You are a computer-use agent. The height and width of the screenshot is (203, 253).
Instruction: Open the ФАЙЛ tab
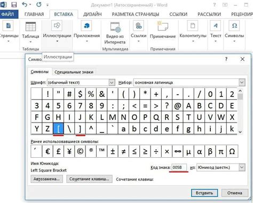point(9,14)
